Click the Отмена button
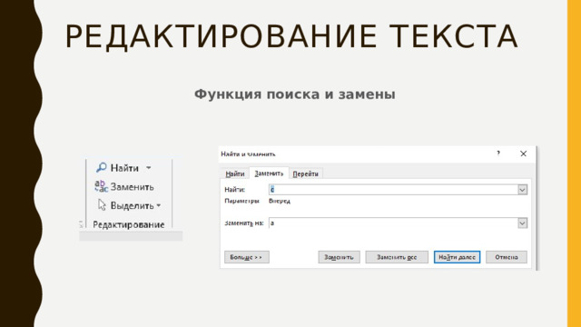Image resolution: width=581 pixels, height=327 pixels. [x=507, y=257]
